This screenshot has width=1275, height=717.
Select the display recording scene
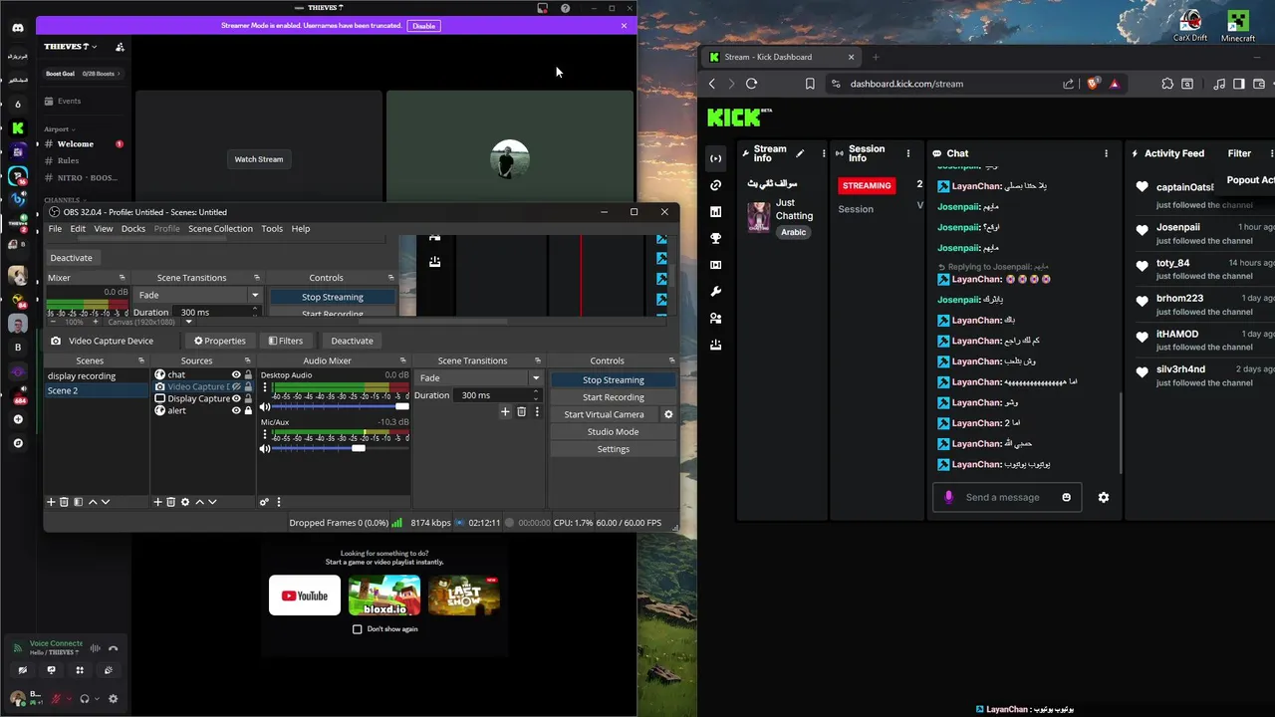click(x=97, y=375)
